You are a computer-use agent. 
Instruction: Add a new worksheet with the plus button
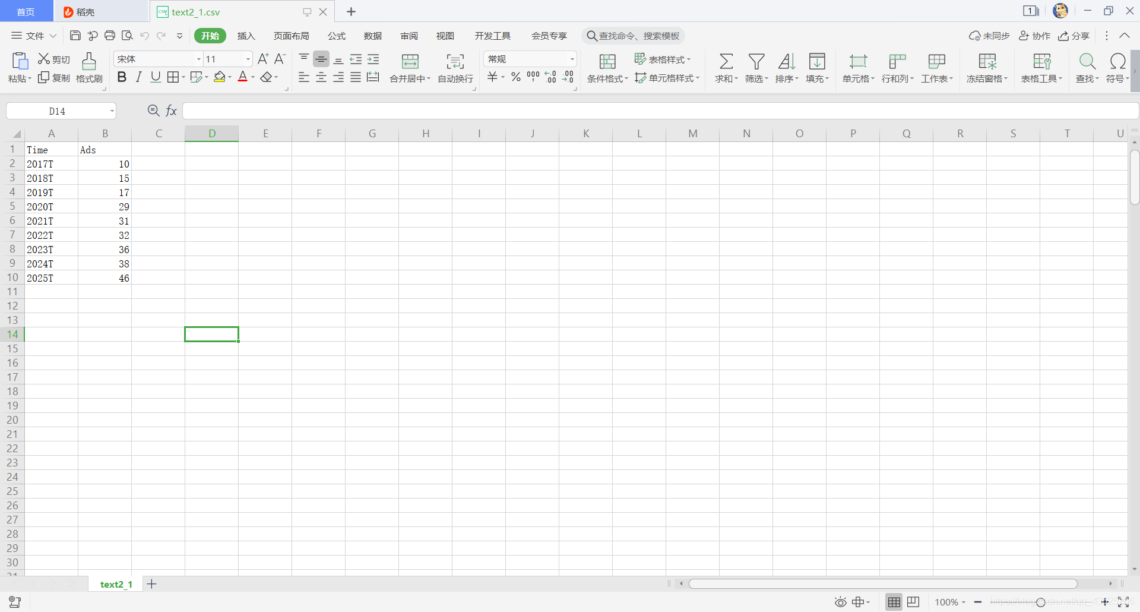152,584
